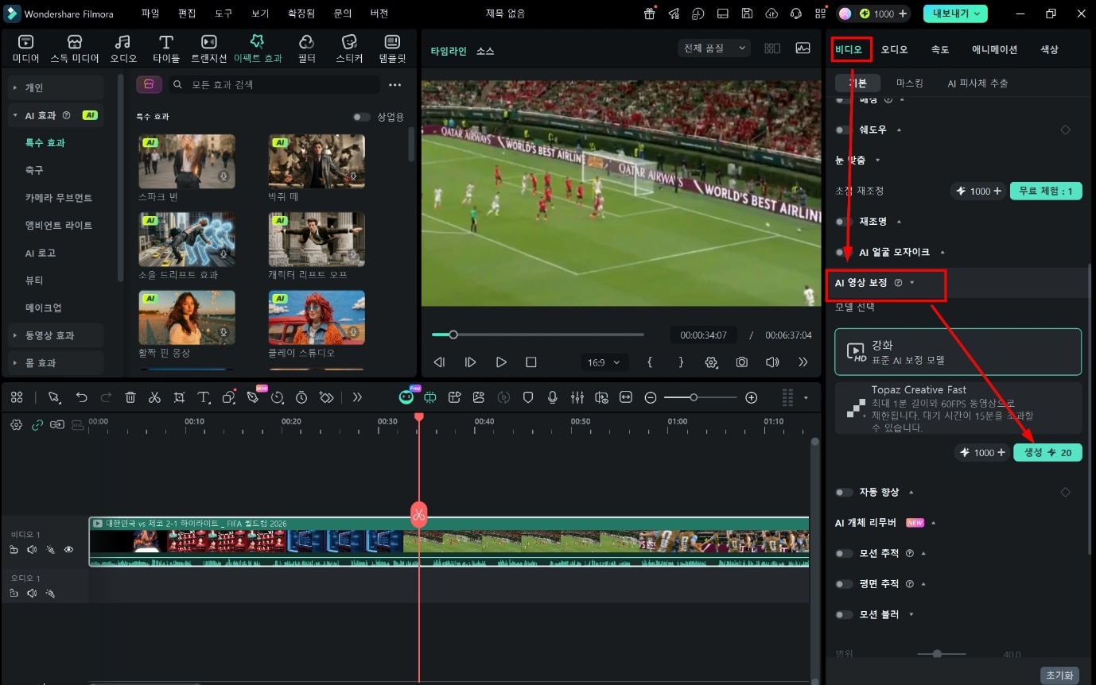
Task: Hide Video 1 track with eye icon
Action: coord(68,549)
